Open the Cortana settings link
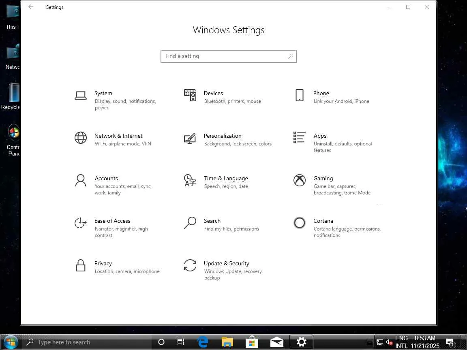This screenshot has height=350, width=467. (x=323, y=221)
